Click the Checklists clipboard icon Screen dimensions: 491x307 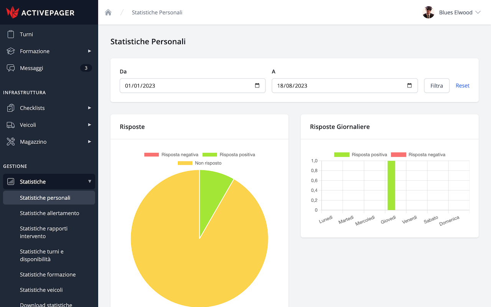click(11, 108)
